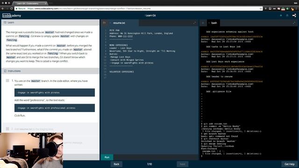Viewport: 299px width, 168px height.
Task: Click the webcam video thumbnail
Action: point(31,150)
